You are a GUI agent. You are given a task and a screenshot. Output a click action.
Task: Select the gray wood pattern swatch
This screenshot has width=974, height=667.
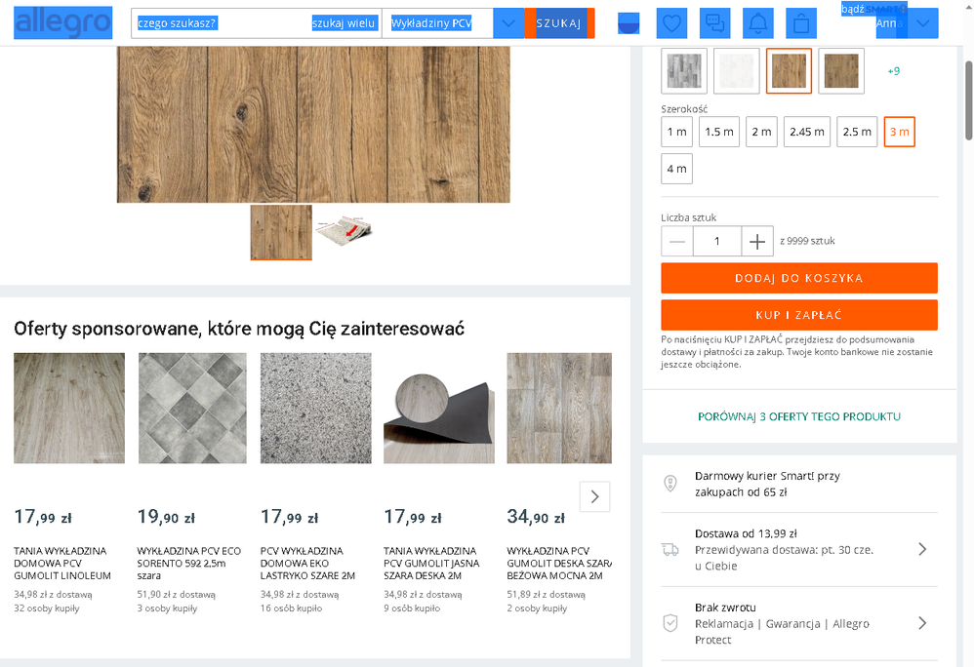684,71
